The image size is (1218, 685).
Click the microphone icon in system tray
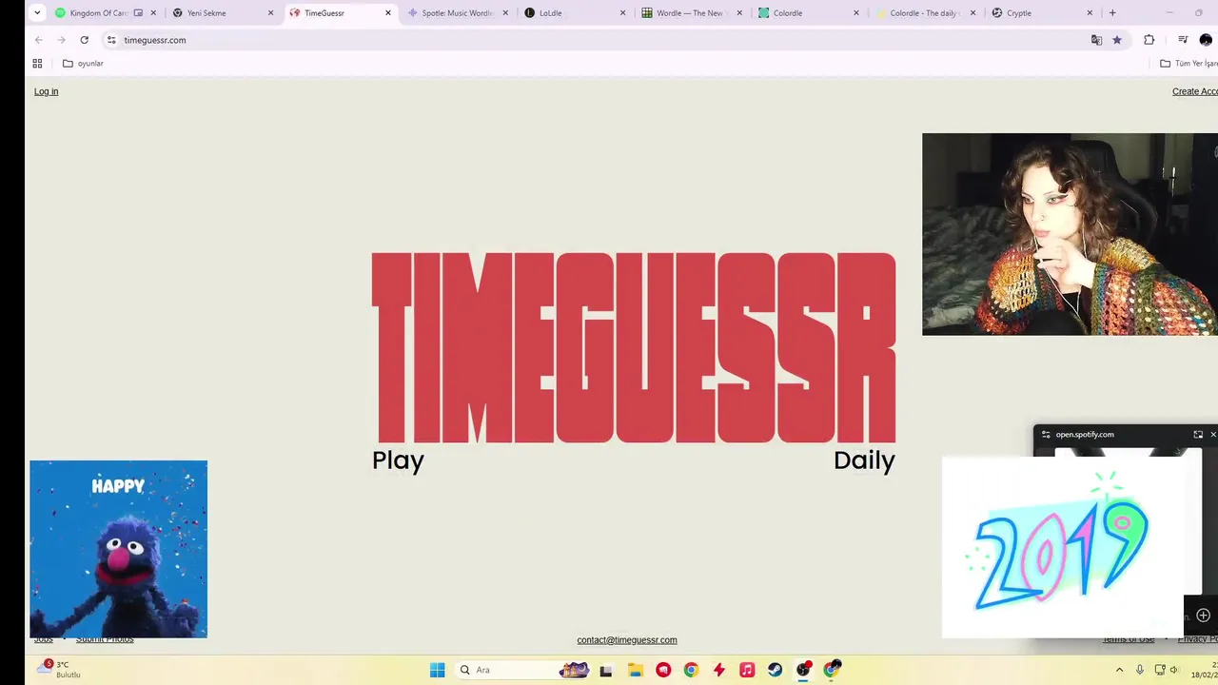[1140, 670]
